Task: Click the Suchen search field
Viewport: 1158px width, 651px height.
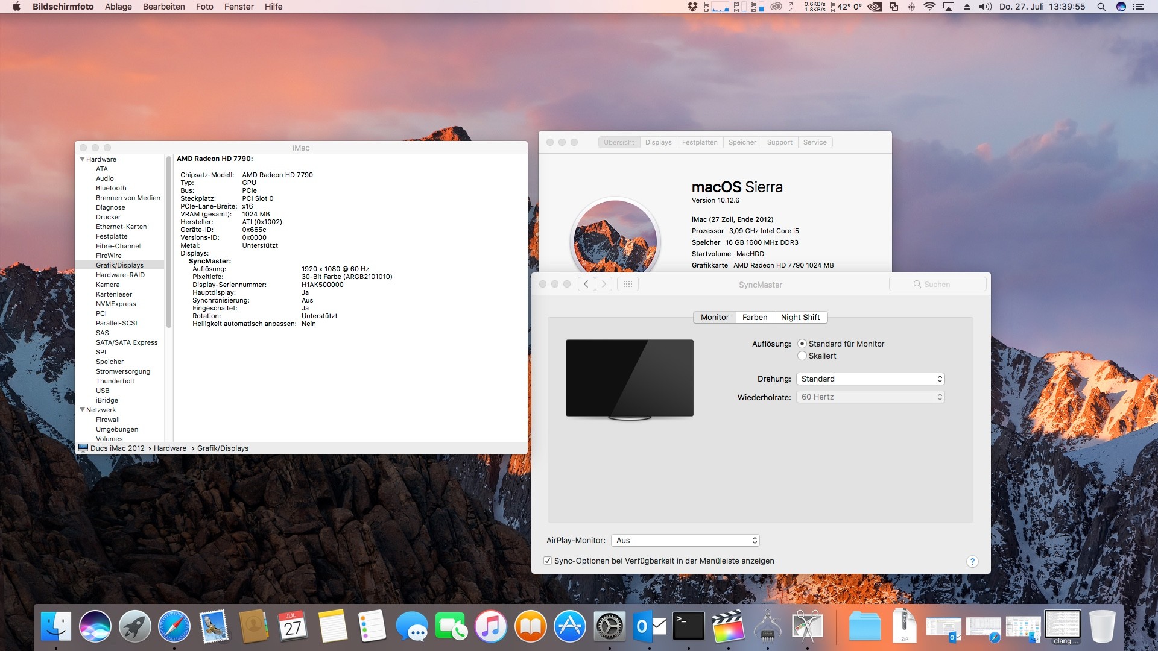Action: (937, 284)
